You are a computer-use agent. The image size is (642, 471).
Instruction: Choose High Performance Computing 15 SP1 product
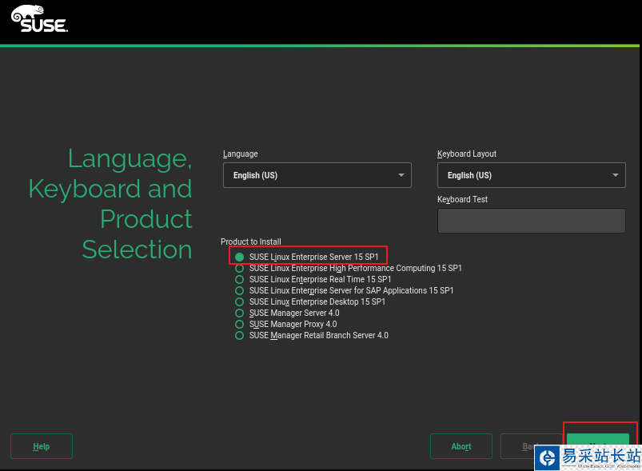point(349,268)
